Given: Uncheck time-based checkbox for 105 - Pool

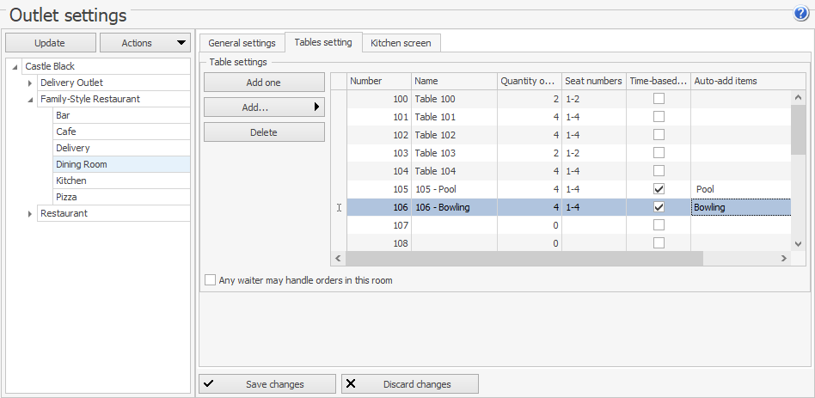Looking at the screenshot, I should [659, 189].
